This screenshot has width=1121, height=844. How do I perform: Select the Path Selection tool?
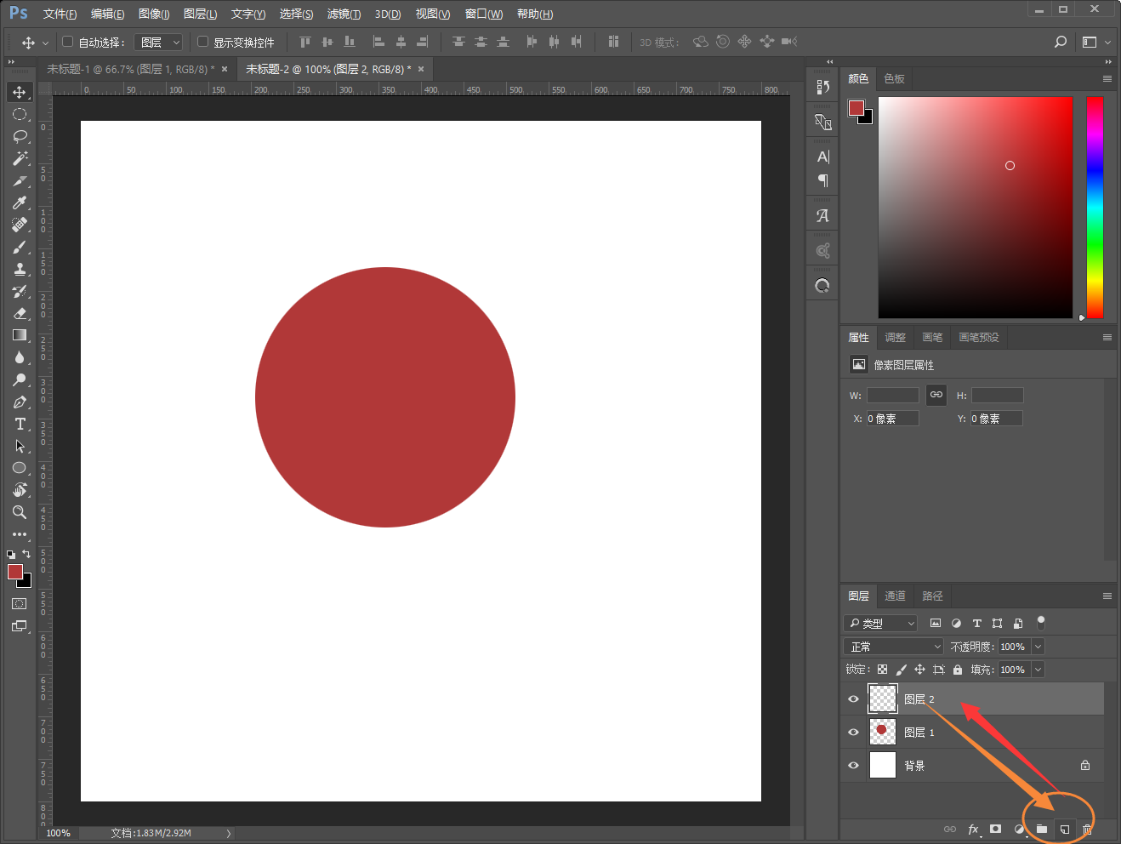(x=20, y=446)
